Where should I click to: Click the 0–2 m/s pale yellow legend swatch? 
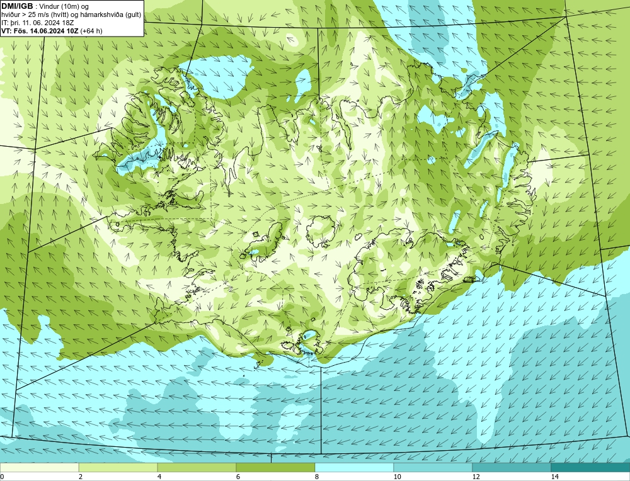point(39,468)
